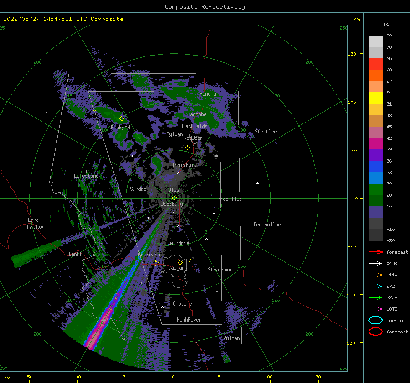This screenshot has height=383, width=410.
Task: Click the red forecast arrow in legend
Action: [375, 252]
